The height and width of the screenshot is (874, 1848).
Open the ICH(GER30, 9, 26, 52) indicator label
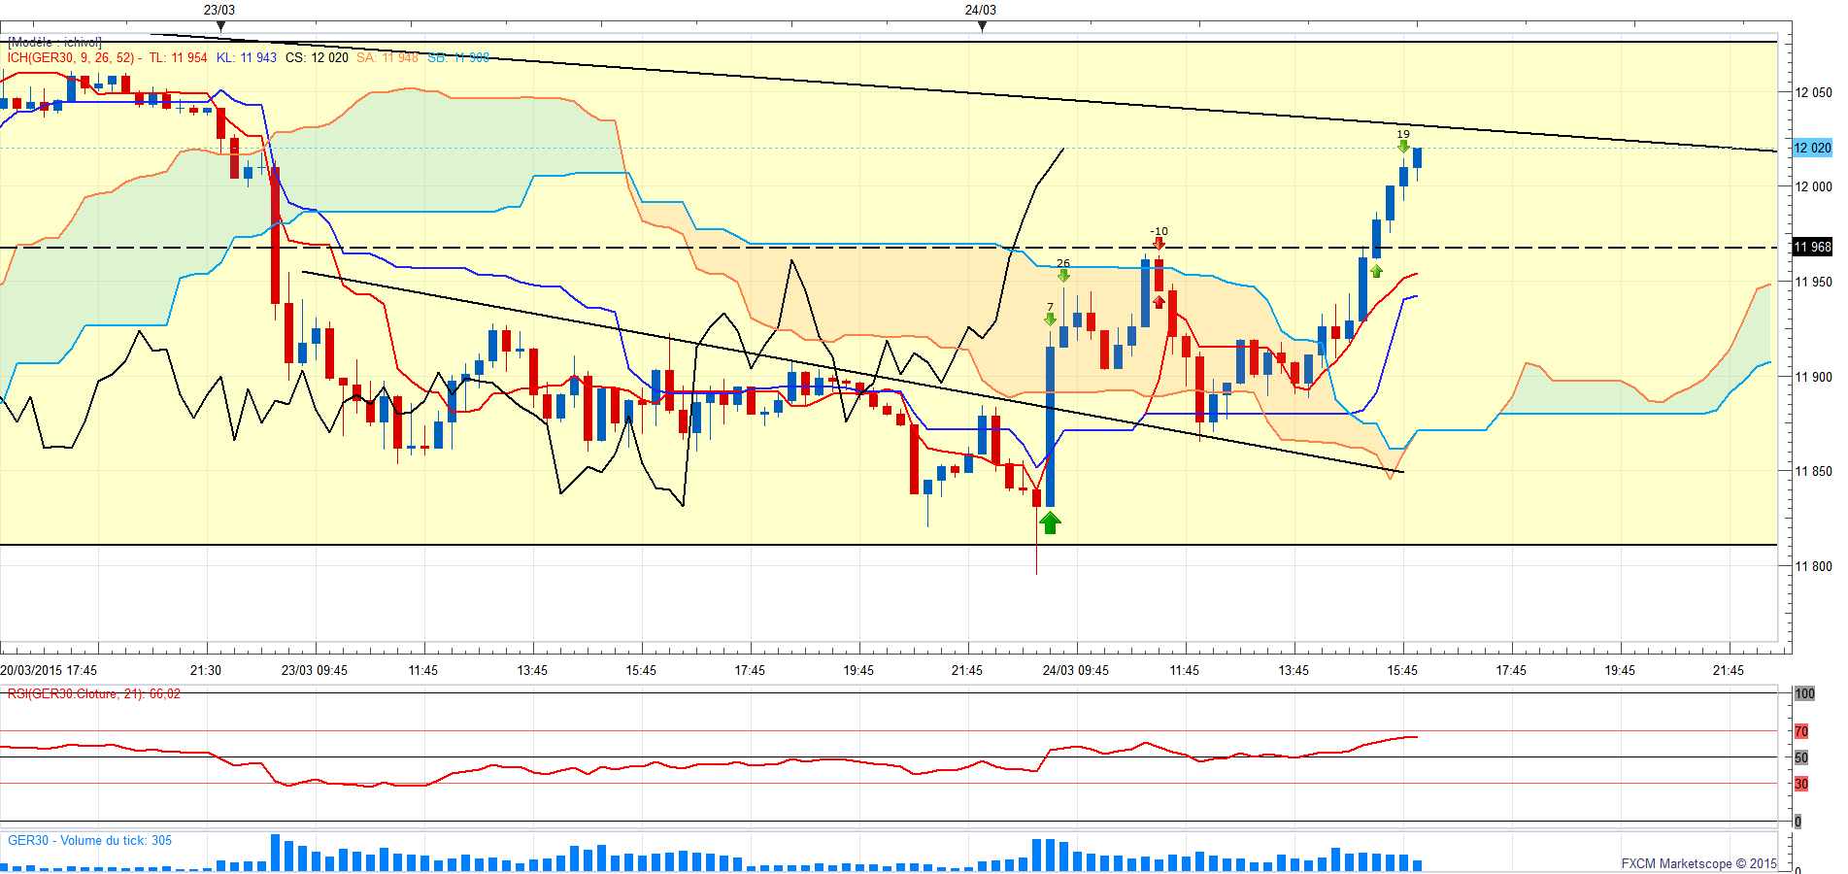pos(71,57)
